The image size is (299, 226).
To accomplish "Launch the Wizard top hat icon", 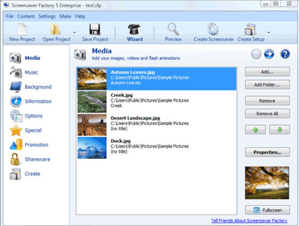I will (135, 29).
